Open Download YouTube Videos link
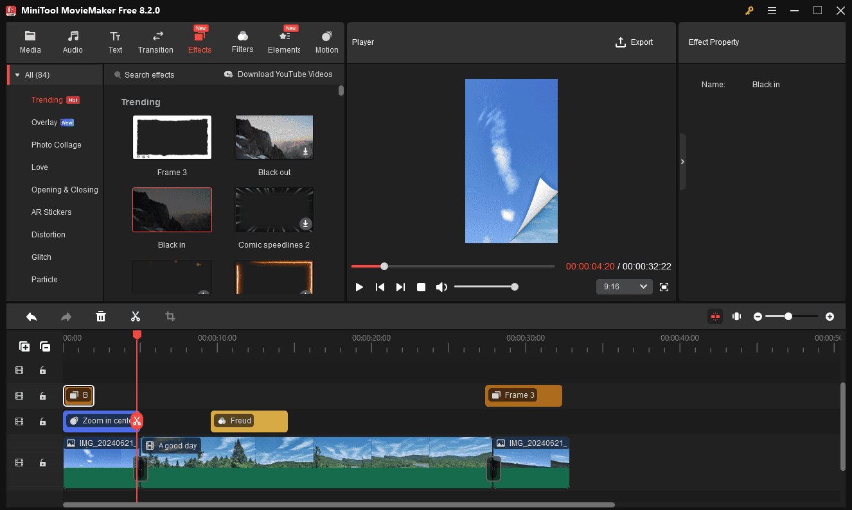 tap(278, 74)
